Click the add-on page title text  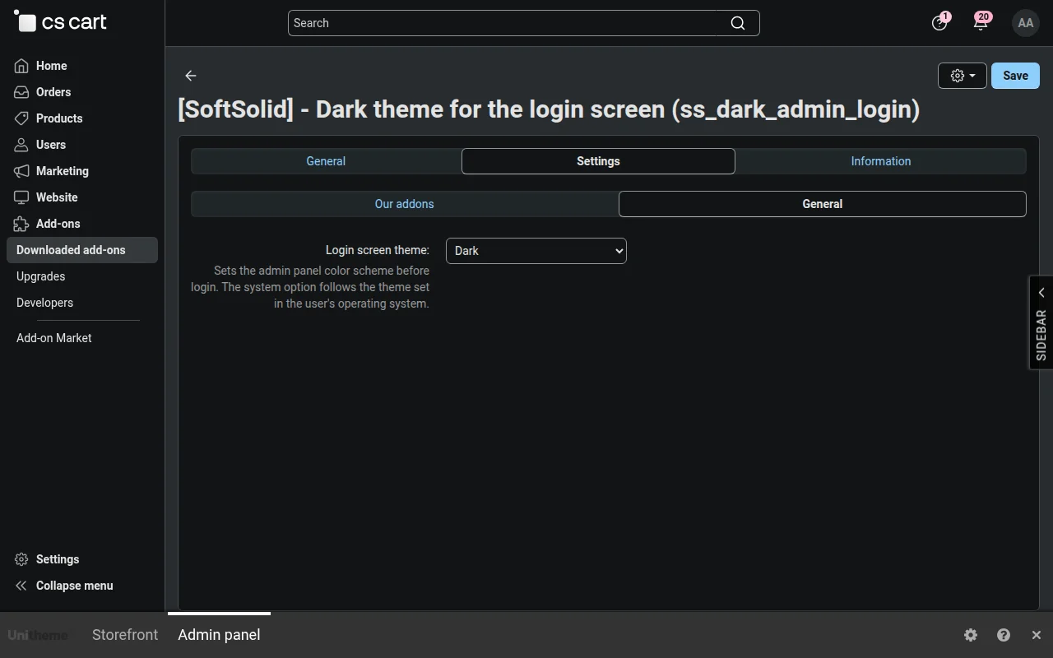point(549,109)
